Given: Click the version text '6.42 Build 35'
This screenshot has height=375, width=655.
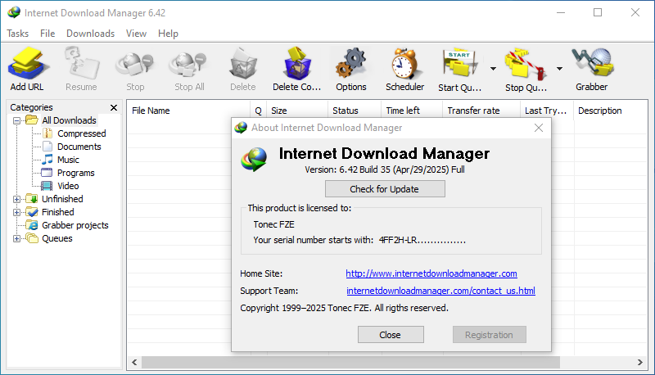Looking at the screenshot, I should click(364, 169).
